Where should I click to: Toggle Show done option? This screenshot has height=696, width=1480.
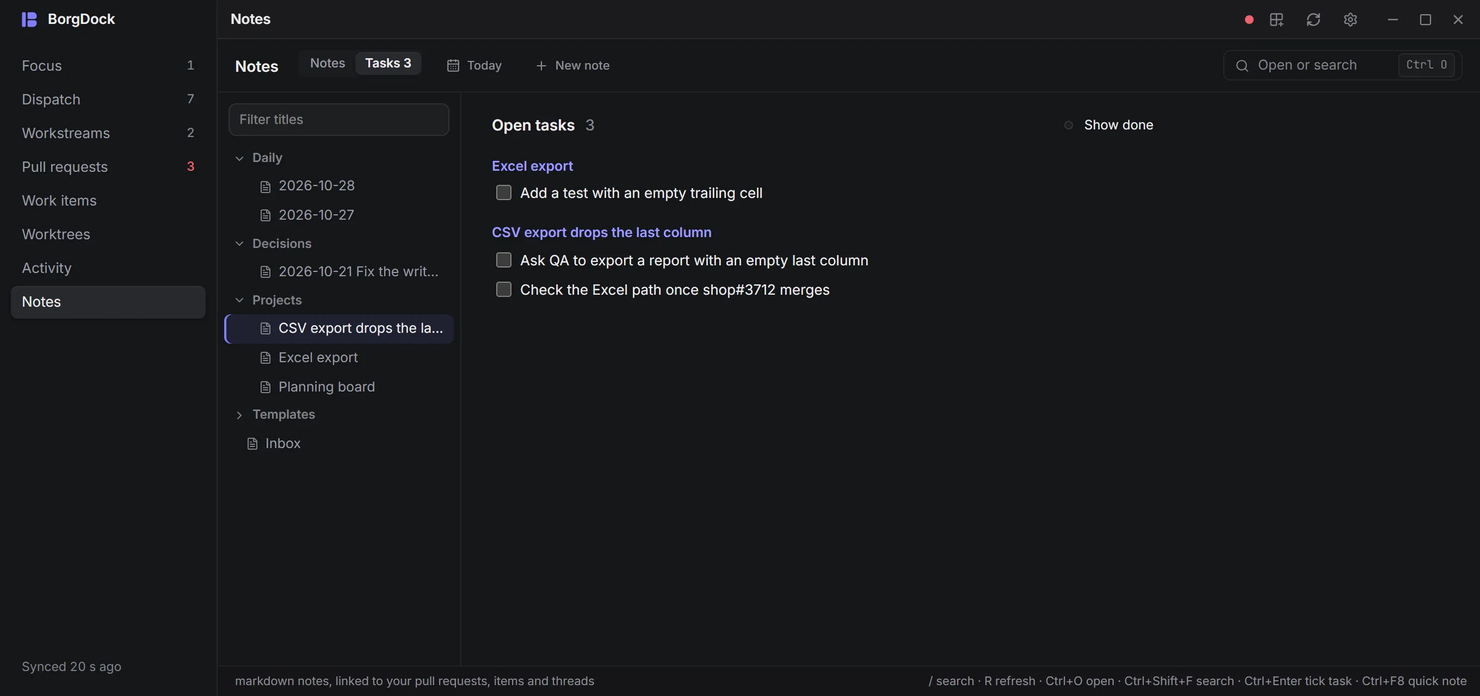1108,125
